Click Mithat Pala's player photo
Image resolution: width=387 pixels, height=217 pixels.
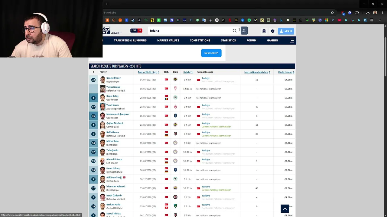point(102,143)
